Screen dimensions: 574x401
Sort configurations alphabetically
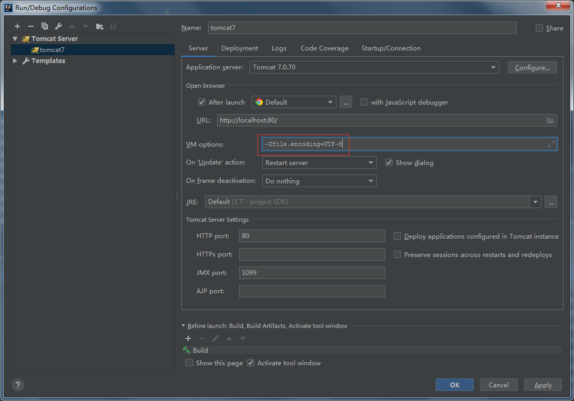tap(113, 26)
